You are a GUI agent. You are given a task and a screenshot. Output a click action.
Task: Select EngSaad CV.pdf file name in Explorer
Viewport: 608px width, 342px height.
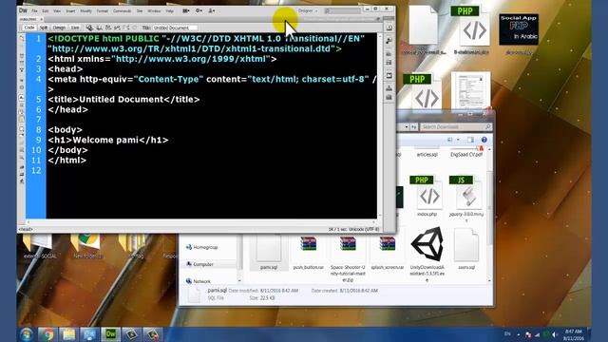(466, 154)
